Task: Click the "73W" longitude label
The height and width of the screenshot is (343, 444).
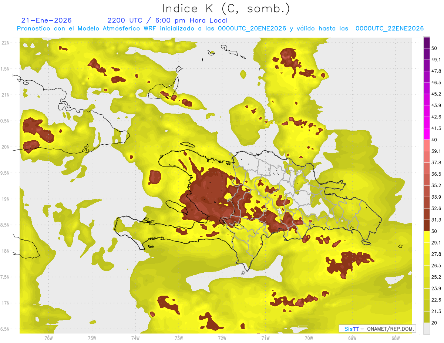Action: [x=179, y=337]
